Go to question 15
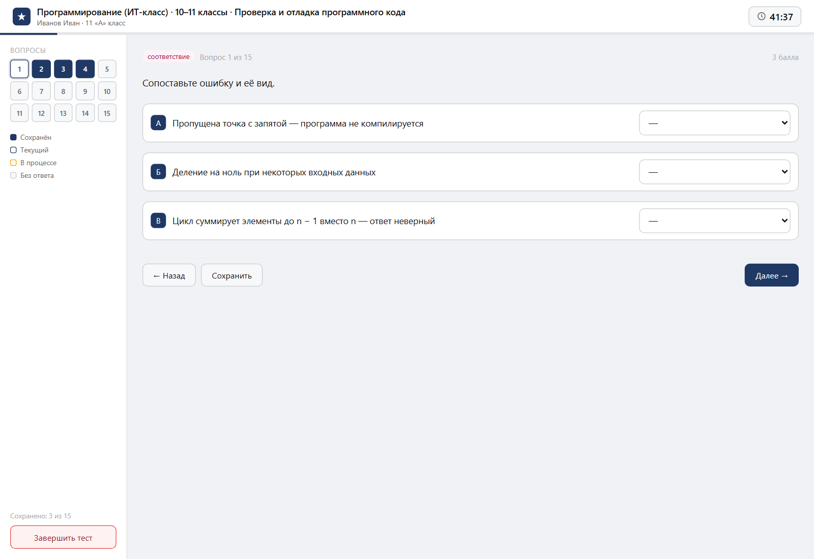 (x=107, y=113)
